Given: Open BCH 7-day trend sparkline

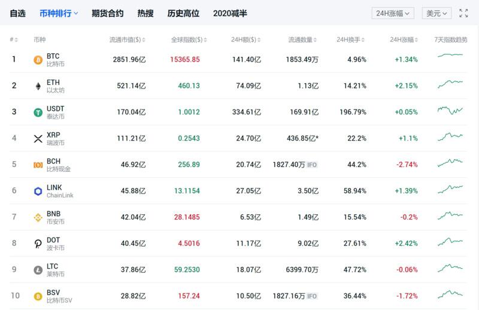Looking at the screenshot, I should [x=450, y=163].
